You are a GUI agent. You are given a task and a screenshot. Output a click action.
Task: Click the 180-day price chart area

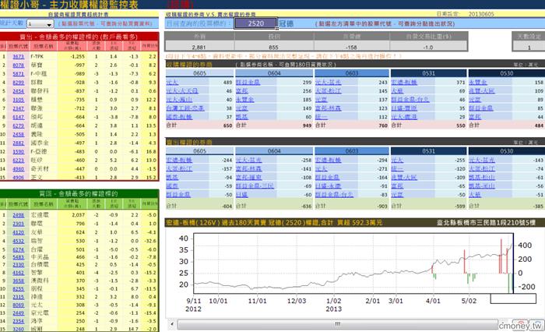point(353,263)
